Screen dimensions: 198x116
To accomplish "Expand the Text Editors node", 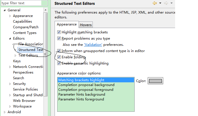I will pyautogui.click(x=16, y=55).
